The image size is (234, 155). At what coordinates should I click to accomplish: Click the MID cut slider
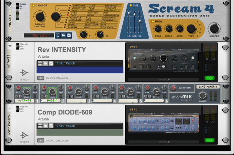[135, 14]
